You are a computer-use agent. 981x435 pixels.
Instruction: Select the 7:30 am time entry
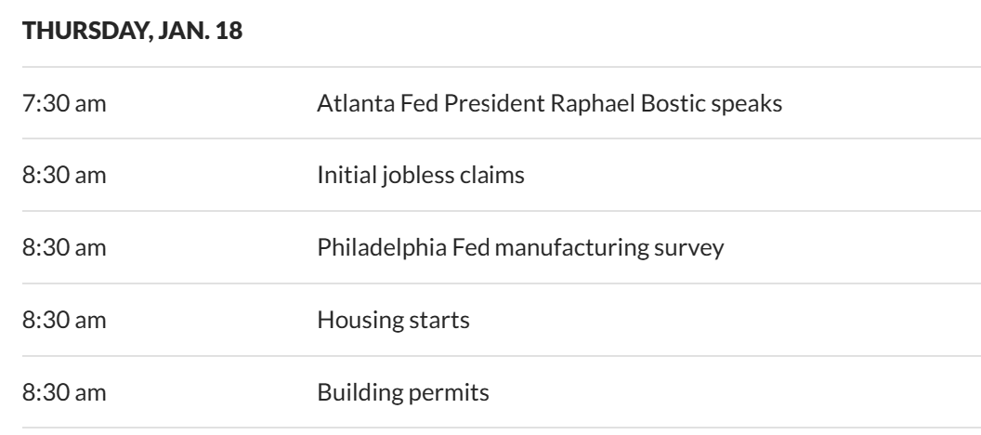point(63,102)
